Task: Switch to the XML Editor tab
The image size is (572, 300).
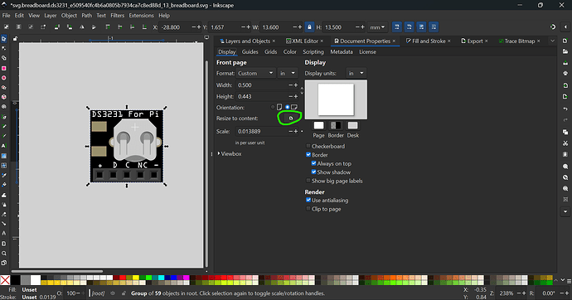Action: pyautogui.click(x=304, y=41)
